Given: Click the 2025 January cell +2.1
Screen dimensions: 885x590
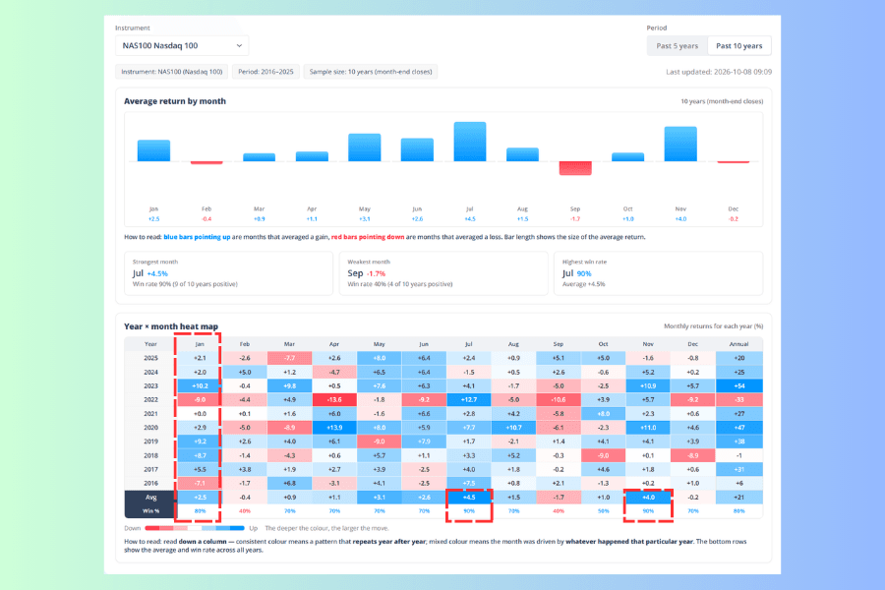Looking at the screenshot, I should tap(200, 358).
